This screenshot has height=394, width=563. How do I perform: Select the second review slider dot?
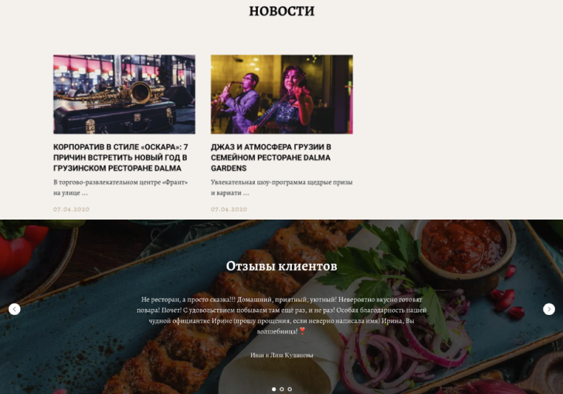pyautogui.click(x=281, y=389)
